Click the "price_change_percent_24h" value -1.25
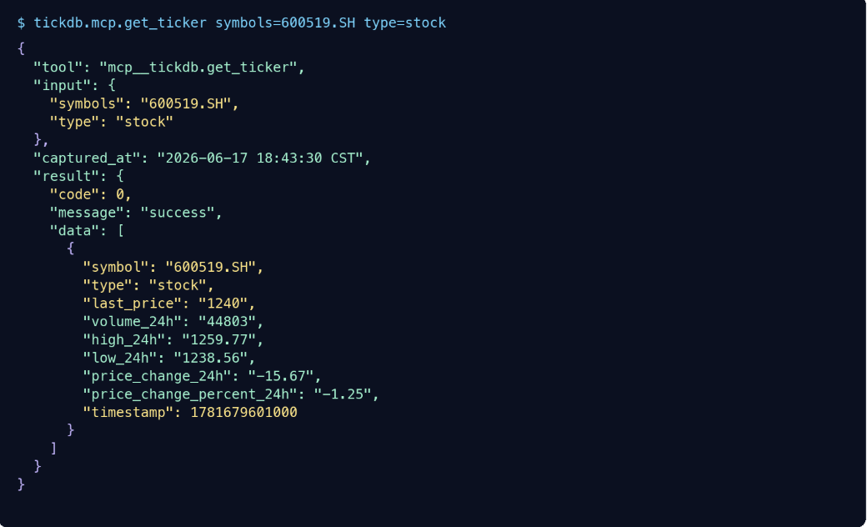This screenshot has width=867, height=527. point(343,394)
